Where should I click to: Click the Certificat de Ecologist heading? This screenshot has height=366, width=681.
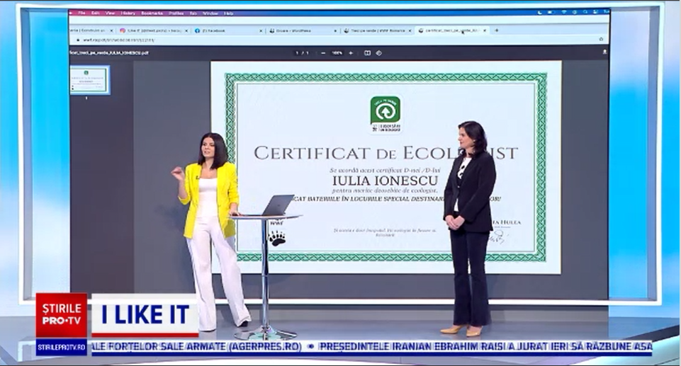click(x=385, y=153)
